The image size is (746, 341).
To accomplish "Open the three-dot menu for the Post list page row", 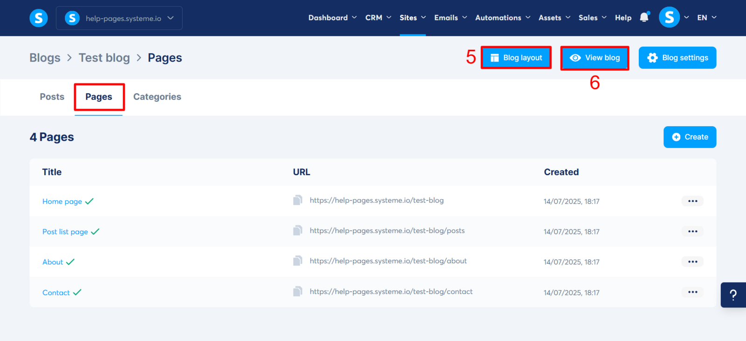I will [692, 232].
